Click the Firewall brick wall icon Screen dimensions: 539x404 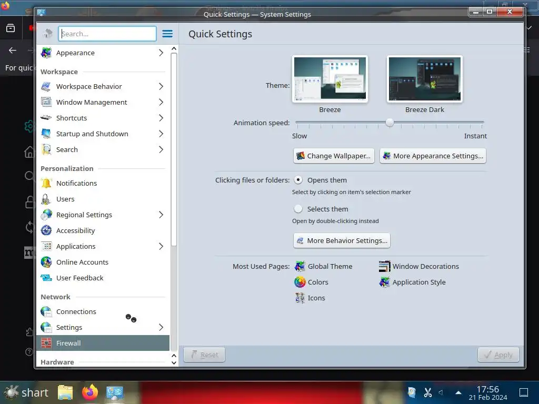[x=46, y=343]
